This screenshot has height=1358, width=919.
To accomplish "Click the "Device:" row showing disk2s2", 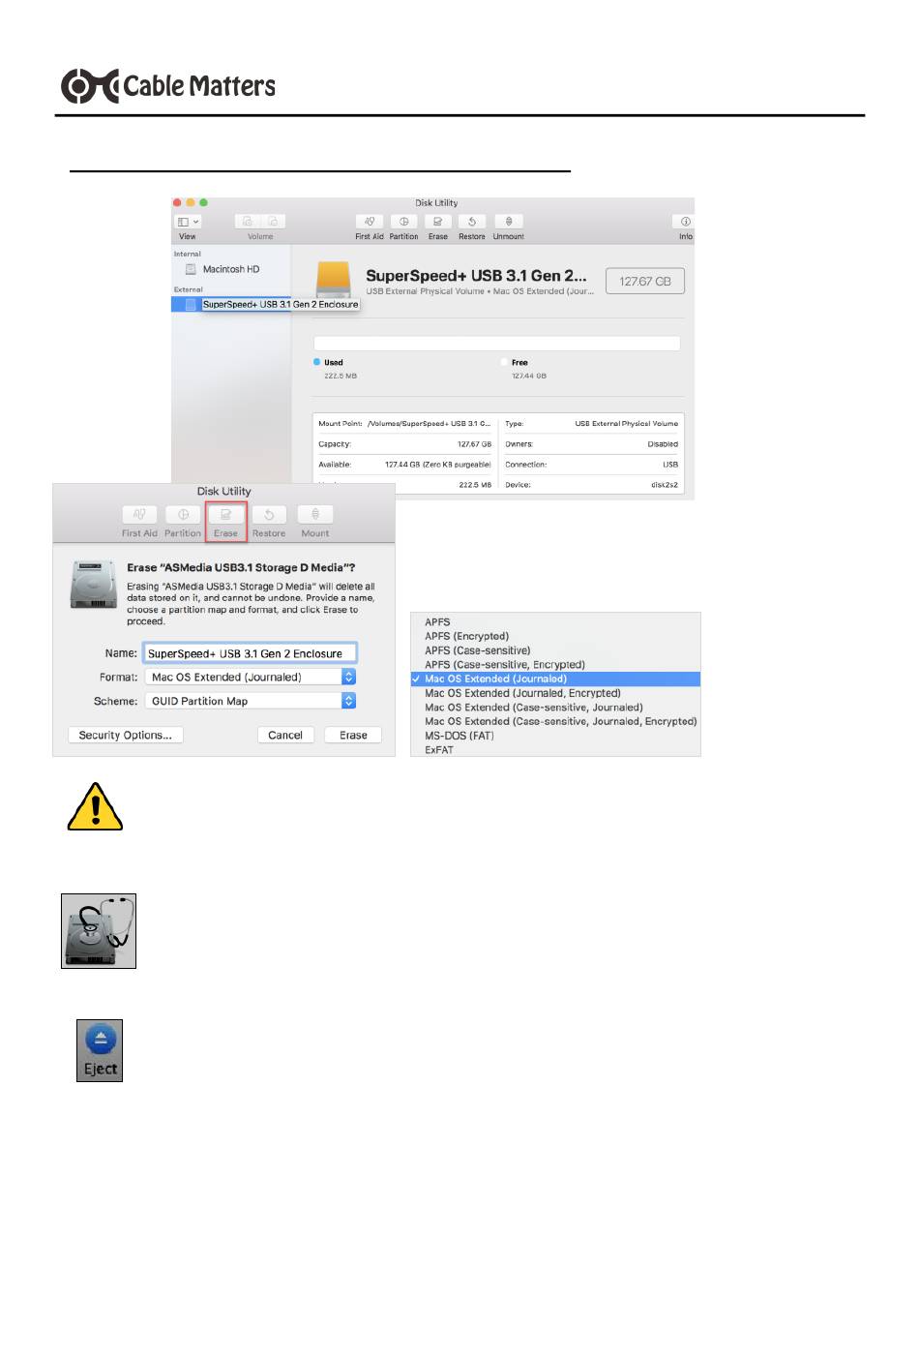I will [591, 484].
